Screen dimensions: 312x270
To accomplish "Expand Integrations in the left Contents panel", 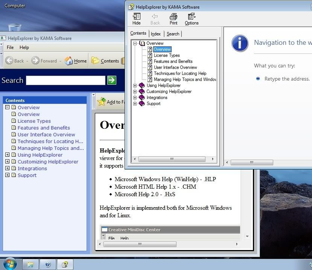I will [x=7, y=168].
